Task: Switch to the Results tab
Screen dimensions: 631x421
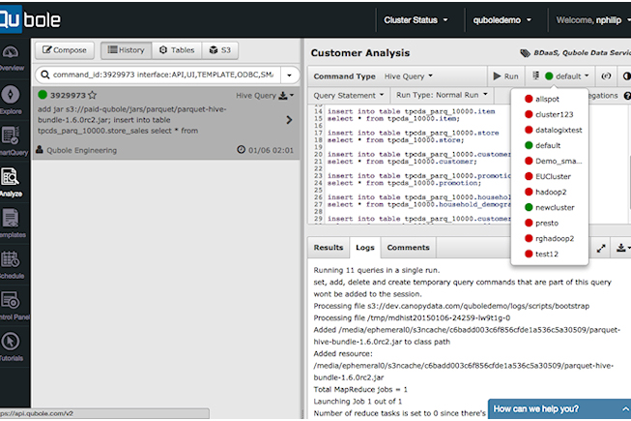Action: (328, 248)
